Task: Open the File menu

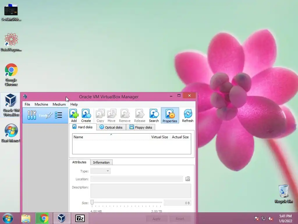Action: (27, 104)
